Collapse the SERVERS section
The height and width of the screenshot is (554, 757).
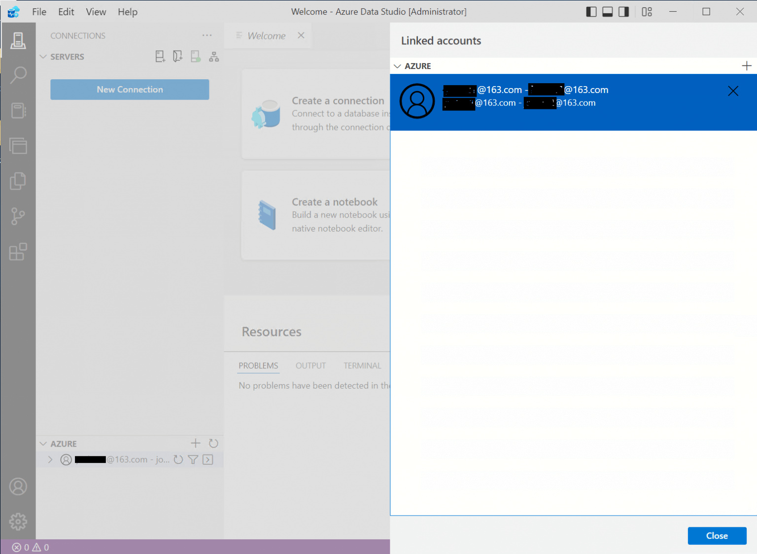(x=43, y=57)
